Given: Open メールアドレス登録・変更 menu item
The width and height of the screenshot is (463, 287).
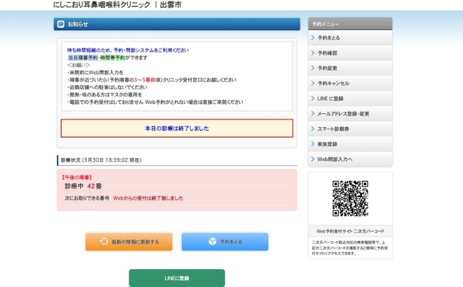Looking at the screenshot, I should (350, 114).
